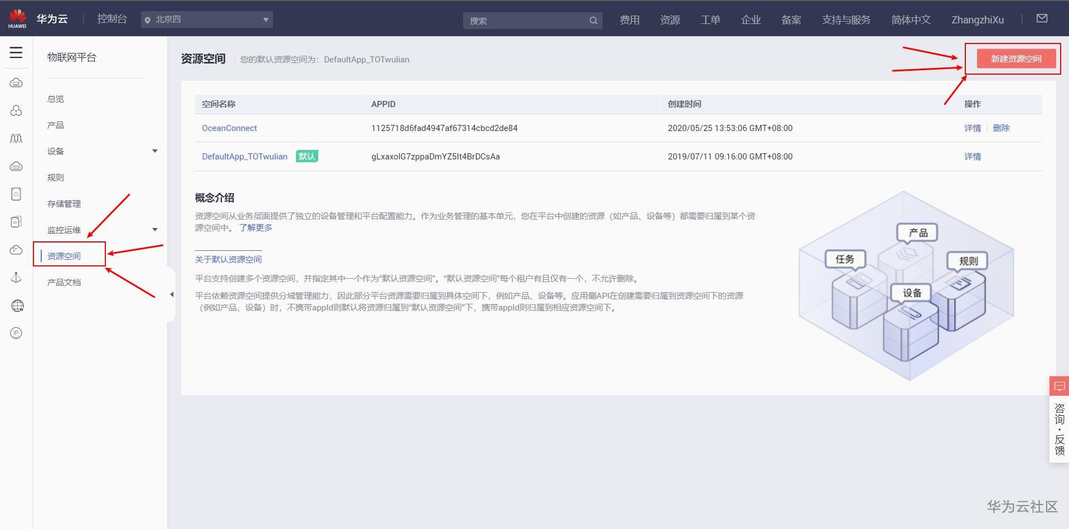1069x529 pixels.
Task: Open the ZhangzhiXu account menu
Action: point(978,20)
